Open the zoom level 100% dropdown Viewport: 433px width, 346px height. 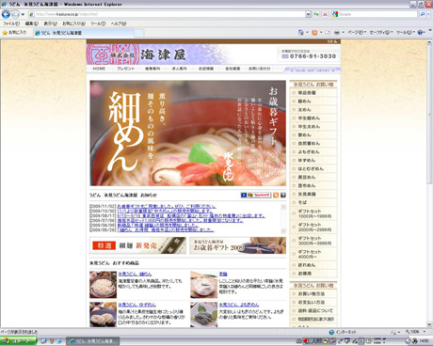pos(415,332)
